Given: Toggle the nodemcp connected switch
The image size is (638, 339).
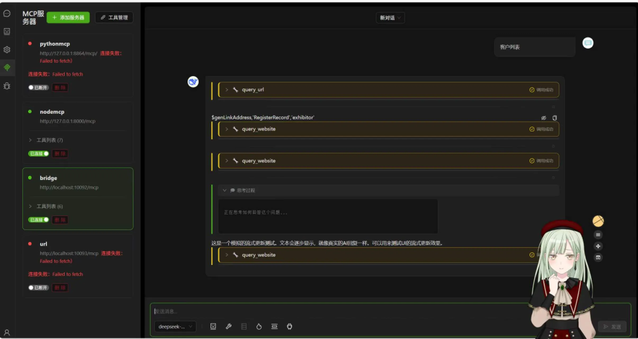Looking at the screenshot, I should (39, 154).
